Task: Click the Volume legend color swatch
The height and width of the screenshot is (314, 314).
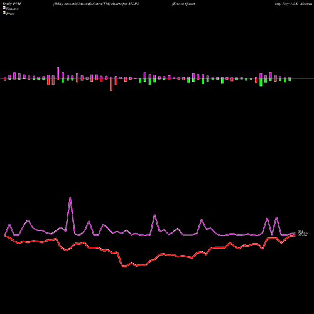Action: [x=4, y=8]
